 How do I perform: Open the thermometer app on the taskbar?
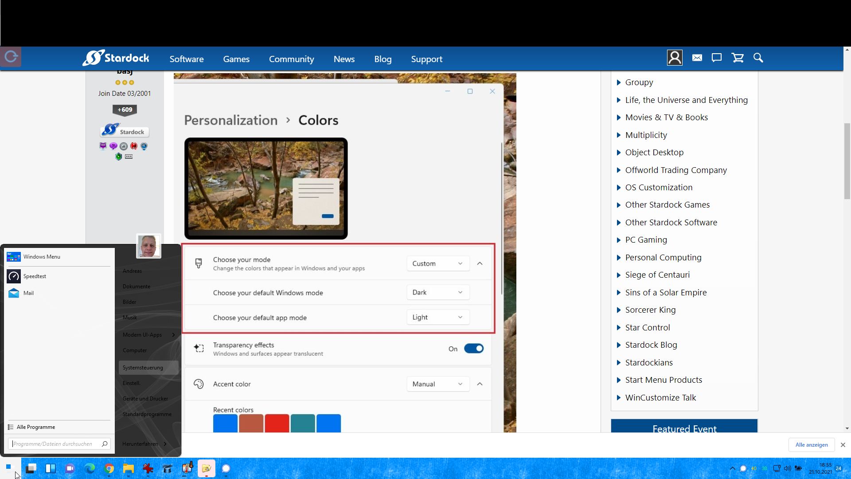coord(187,468)
